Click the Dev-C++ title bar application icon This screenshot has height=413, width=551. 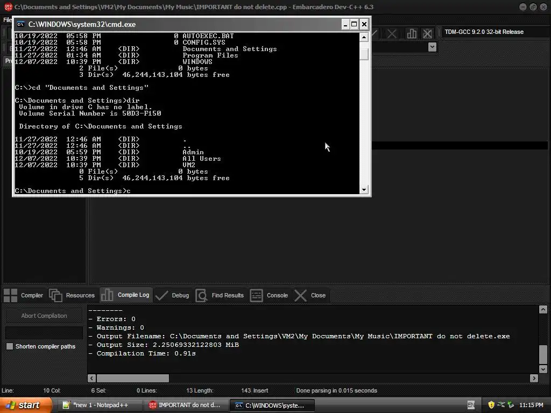[x=9, y=6]
